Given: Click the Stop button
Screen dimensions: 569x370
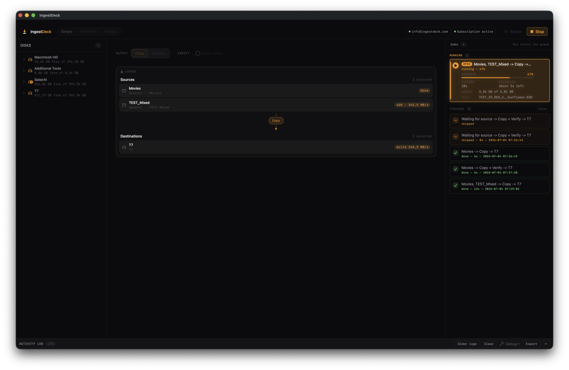Looking at the screenshot, I should (537, 32).
